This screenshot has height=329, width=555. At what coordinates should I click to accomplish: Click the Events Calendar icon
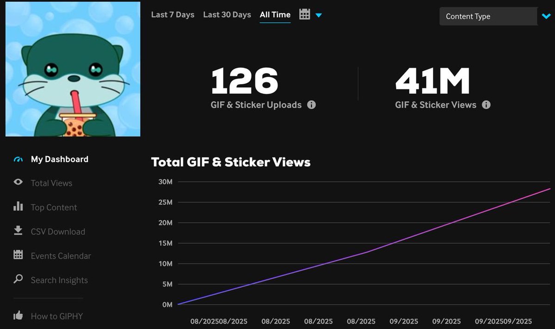tap(18, 256)
